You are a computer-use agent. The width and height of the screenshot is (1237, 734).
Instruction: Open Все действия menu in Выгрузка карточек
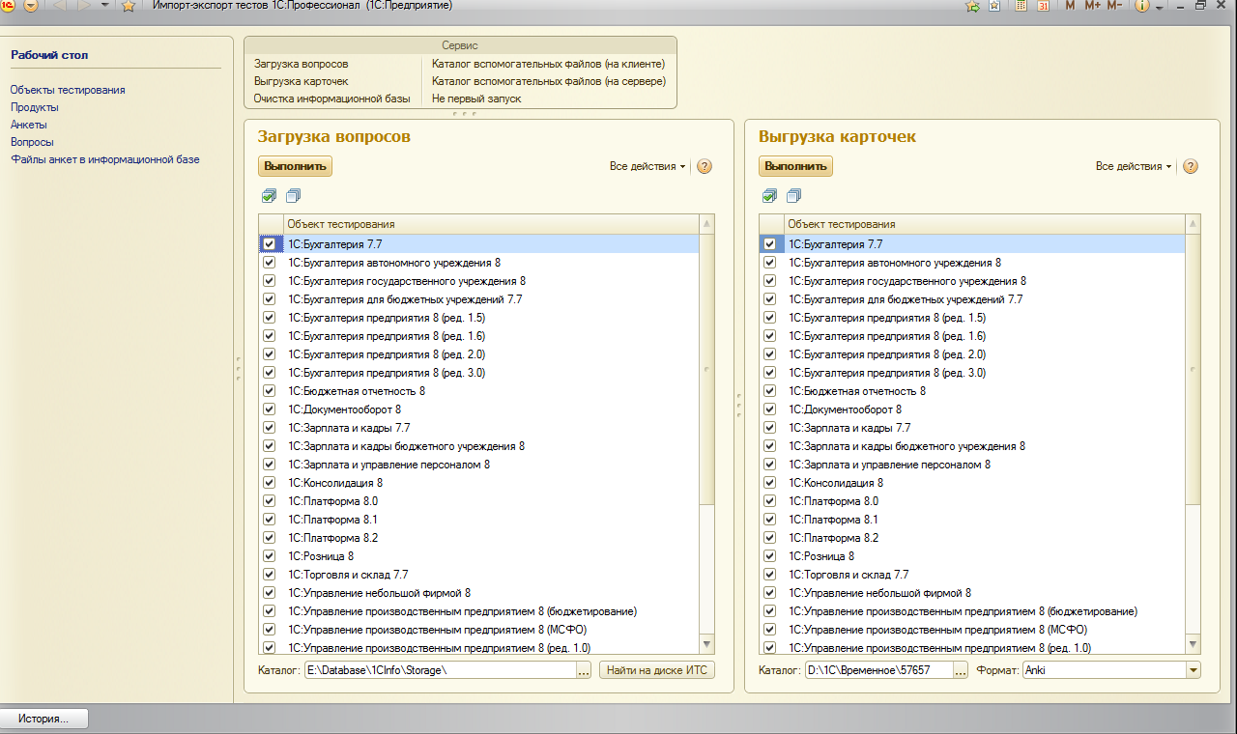pos(1134,166)
